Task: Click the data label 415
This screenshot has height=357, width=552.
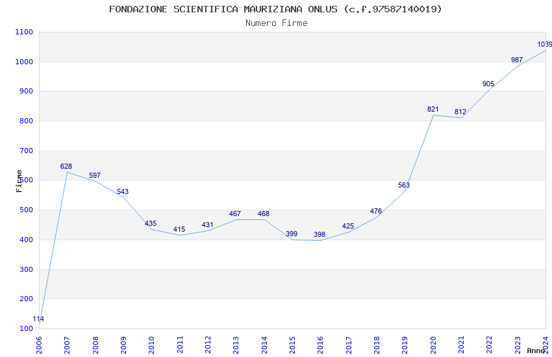Action: [x=179, y=230]
